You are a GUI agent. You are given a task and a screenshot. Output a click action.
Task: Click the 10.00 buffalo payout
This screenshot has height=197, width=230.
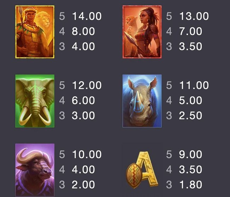pyautogui.click(x=87, y=154)
